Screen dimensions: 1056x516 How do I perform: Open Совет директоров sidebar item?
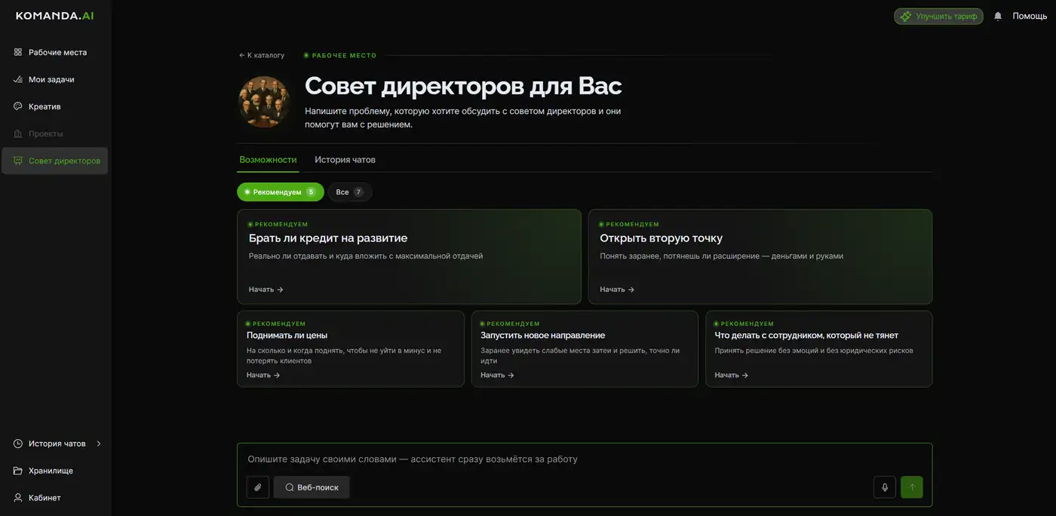54,161
